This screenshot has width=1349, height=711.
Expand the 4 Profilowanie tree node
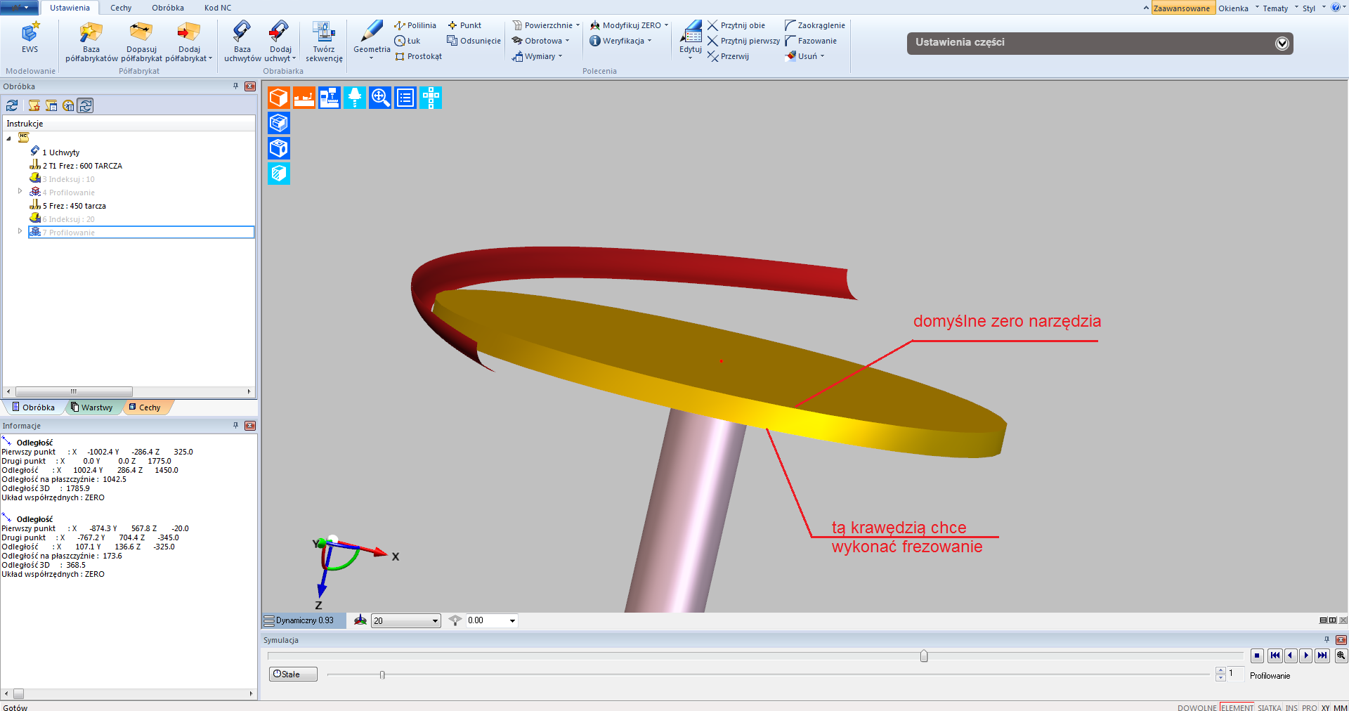(x=20, y=191)
